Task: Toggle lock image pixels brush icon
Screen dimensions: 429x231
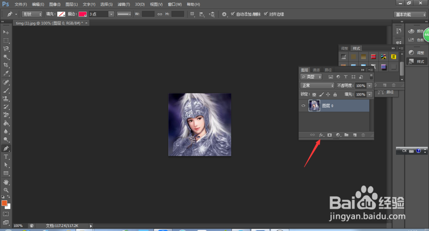Action: point(321,95)
